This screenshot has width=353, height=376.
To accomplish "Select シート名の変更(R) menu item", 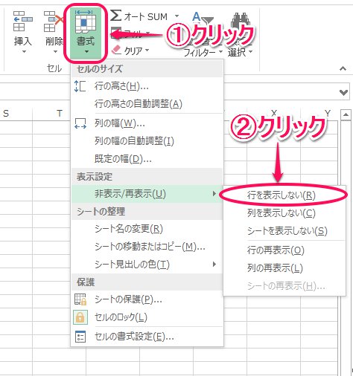I will (x=147, y=229).
